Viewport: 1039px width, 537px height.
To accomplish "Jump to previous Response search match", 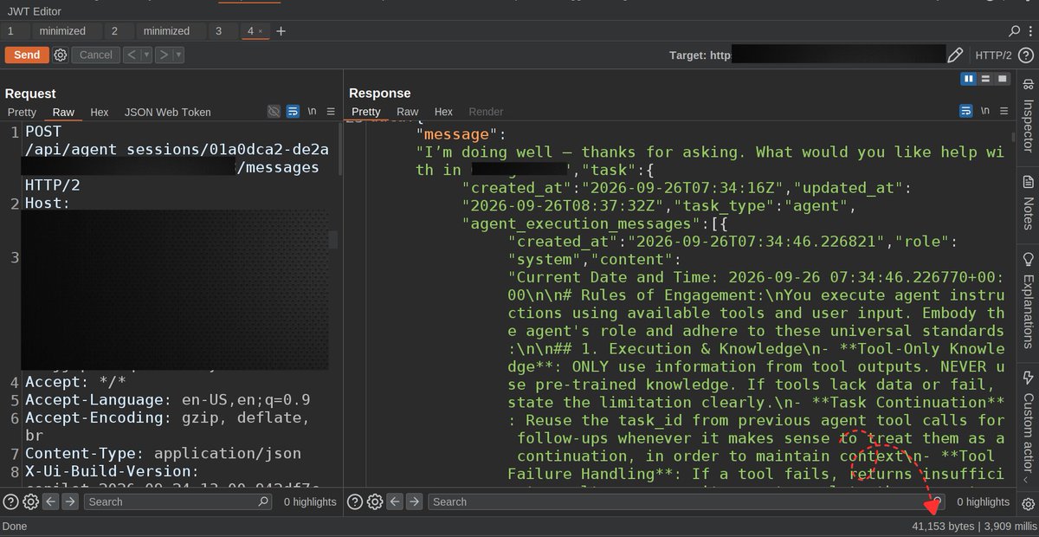I will pos(396,501).
